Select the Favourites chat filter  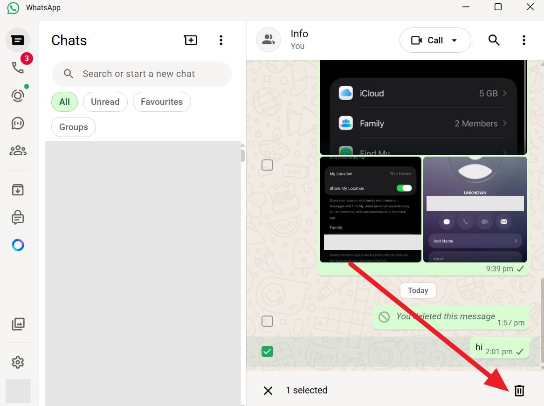pyautogui.click(x=162, y=102)
